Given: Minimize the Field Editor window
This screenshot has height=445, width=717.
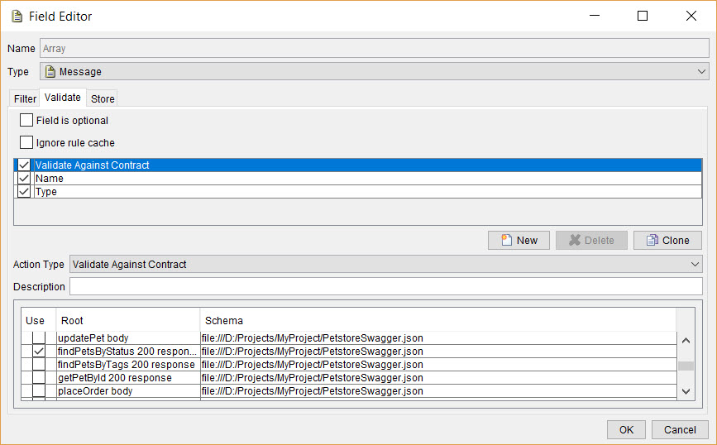Looking at the screenshot, I should coord(595,16).
